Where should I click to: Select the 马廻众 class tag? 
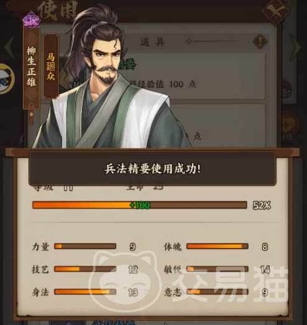click(51, 66)
